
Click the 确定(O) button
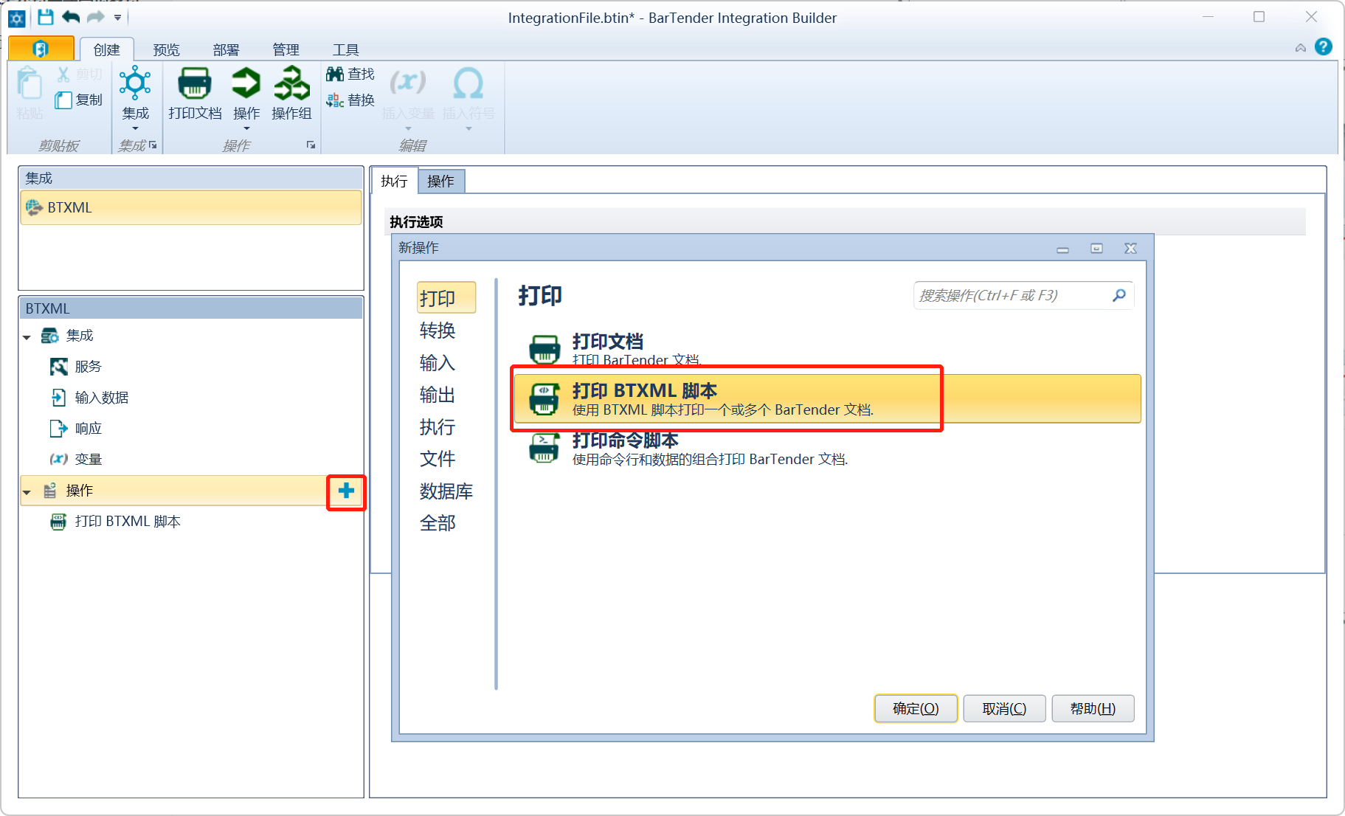pyautogui.click(x=916, y=709)
